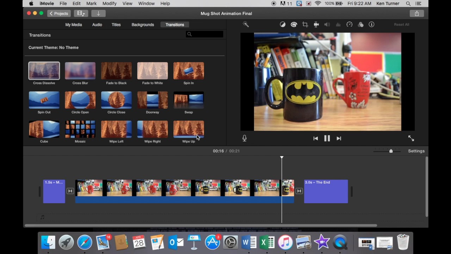Open the Modify menu
Viewport: 451px width, 254px height.
109,4
